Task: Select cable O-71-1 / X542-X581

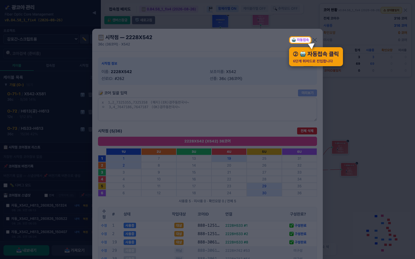Action: (x=27, y=94)
